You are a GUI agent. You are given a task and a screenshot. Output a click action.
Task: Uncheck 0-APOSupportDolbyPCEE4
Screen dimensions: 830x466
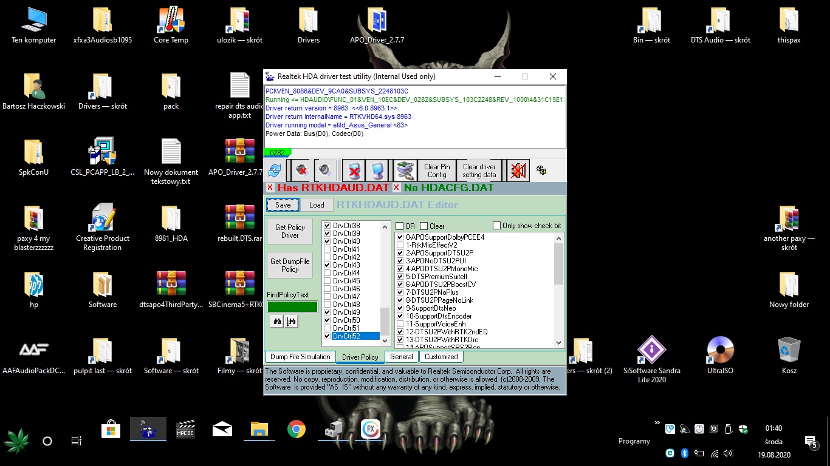click(400, 237)
